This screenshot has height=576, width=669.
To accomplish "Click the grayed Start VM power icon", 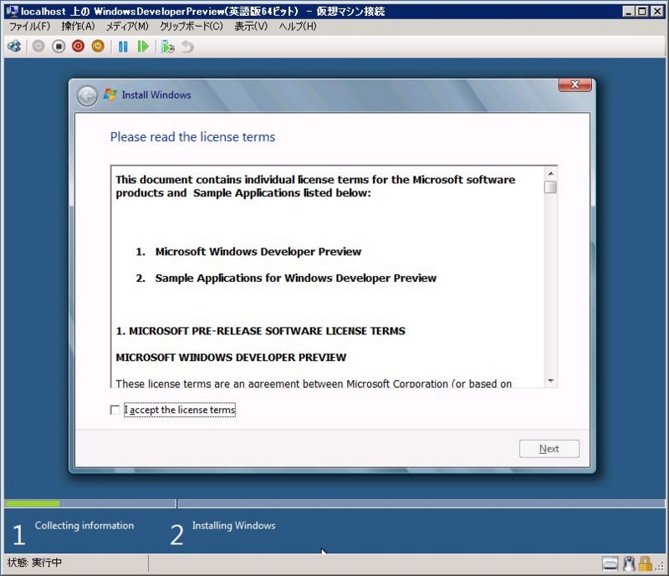I will click(x=38, y=46).
